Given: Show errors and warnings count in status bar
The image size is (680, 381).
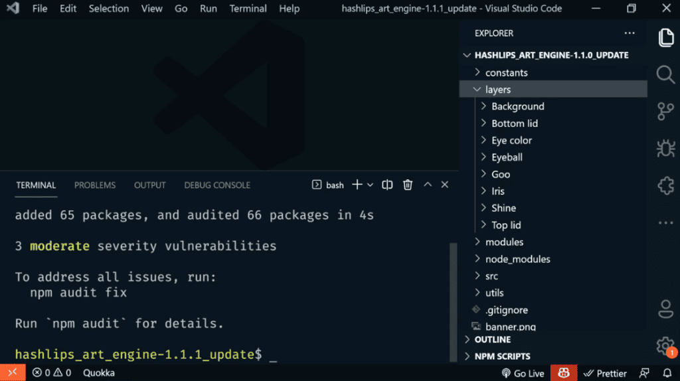Looking at the screenshot, I should (x=52, y=373).
